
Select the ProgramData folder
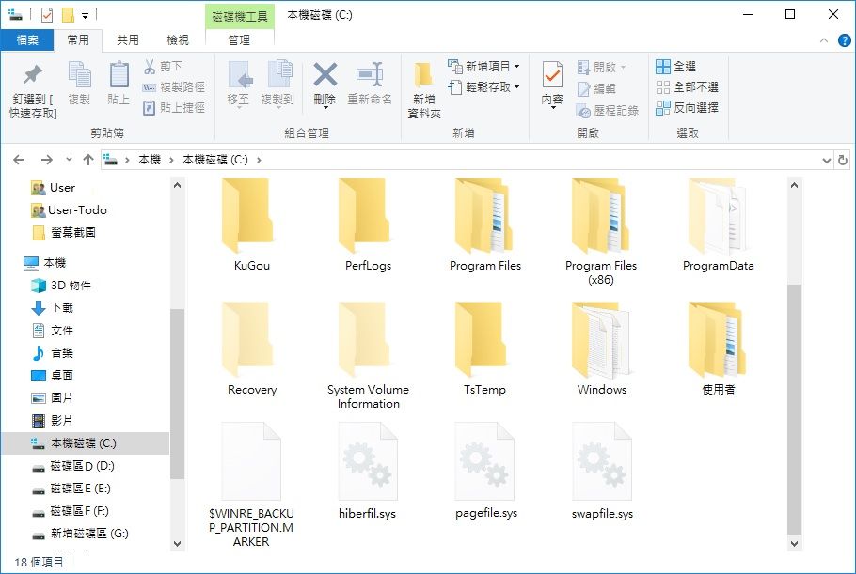point(718,225)
